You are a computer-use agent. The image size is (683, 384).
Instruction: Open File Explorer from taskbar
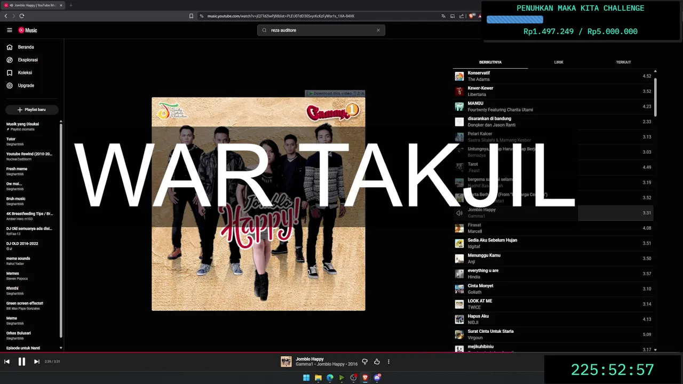pyautogui.click(x=318, y=378)
